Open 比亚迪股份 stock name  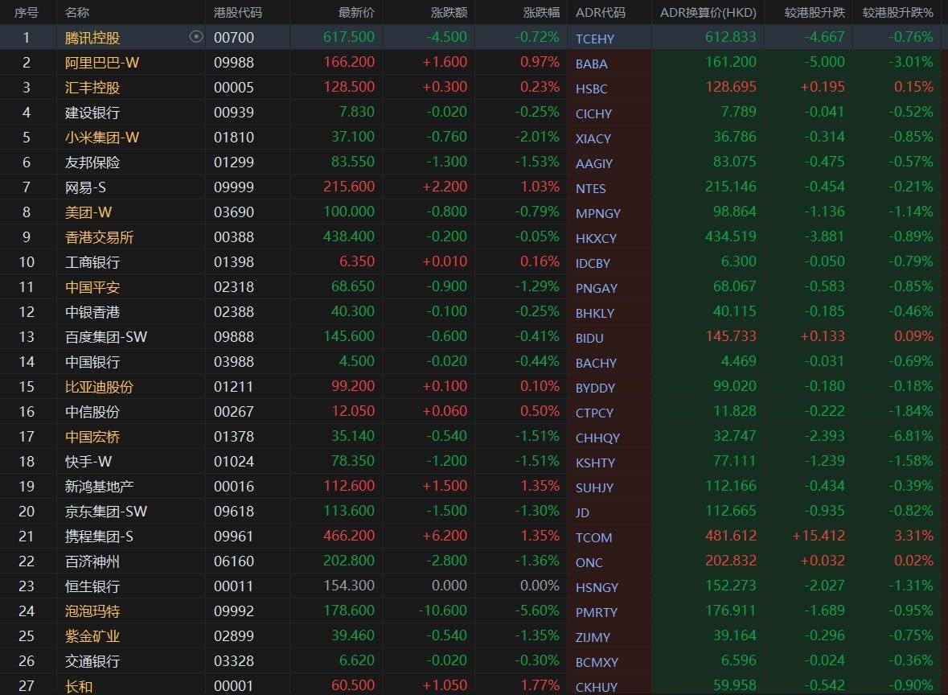(99, 387)
